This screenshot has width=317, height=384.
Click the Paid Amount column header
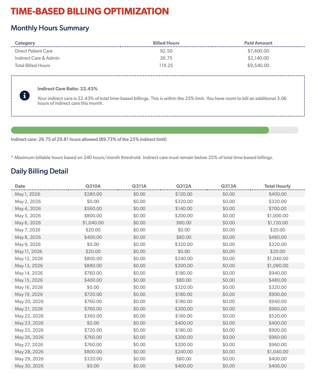click(258, 43)
